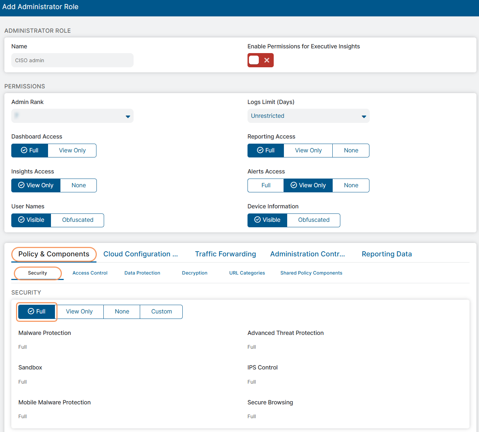Choose View Only for Reporting Access

coord(308,151)
